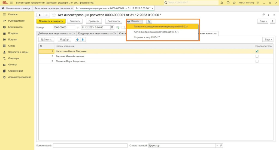Move the commission row down with arrow

pyautogui.click(x=83, y=40)
